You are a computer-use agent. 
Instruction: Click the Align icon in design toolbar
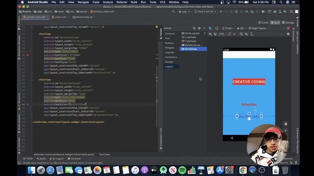(x=246, y=34)
